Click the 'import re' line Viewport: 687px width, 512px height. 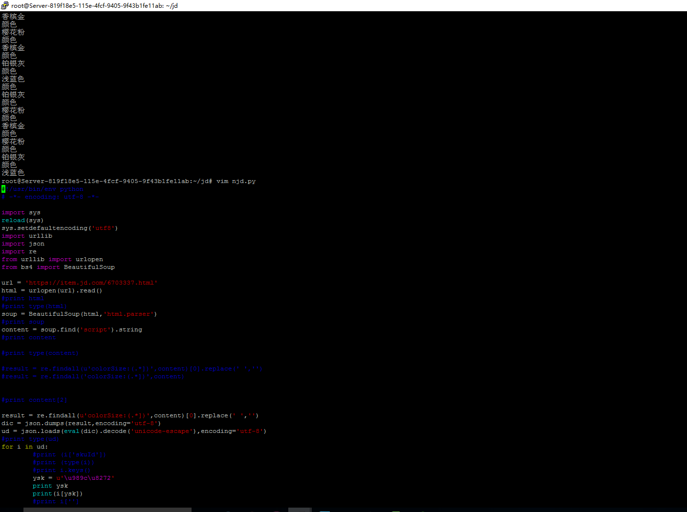click(19, 252)
